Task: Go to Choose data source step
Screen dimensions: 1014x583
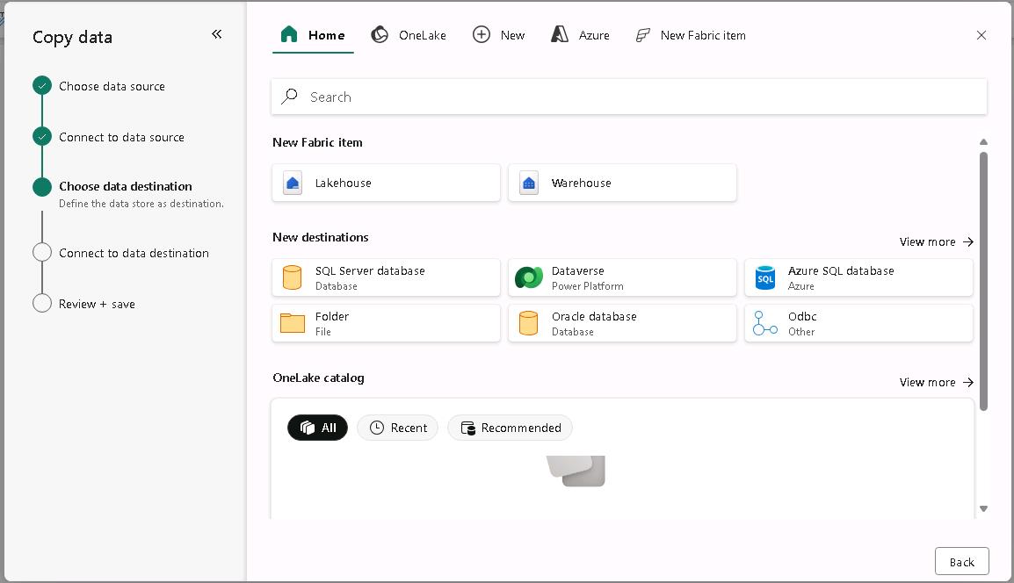Action: click(x=112, y=86)
